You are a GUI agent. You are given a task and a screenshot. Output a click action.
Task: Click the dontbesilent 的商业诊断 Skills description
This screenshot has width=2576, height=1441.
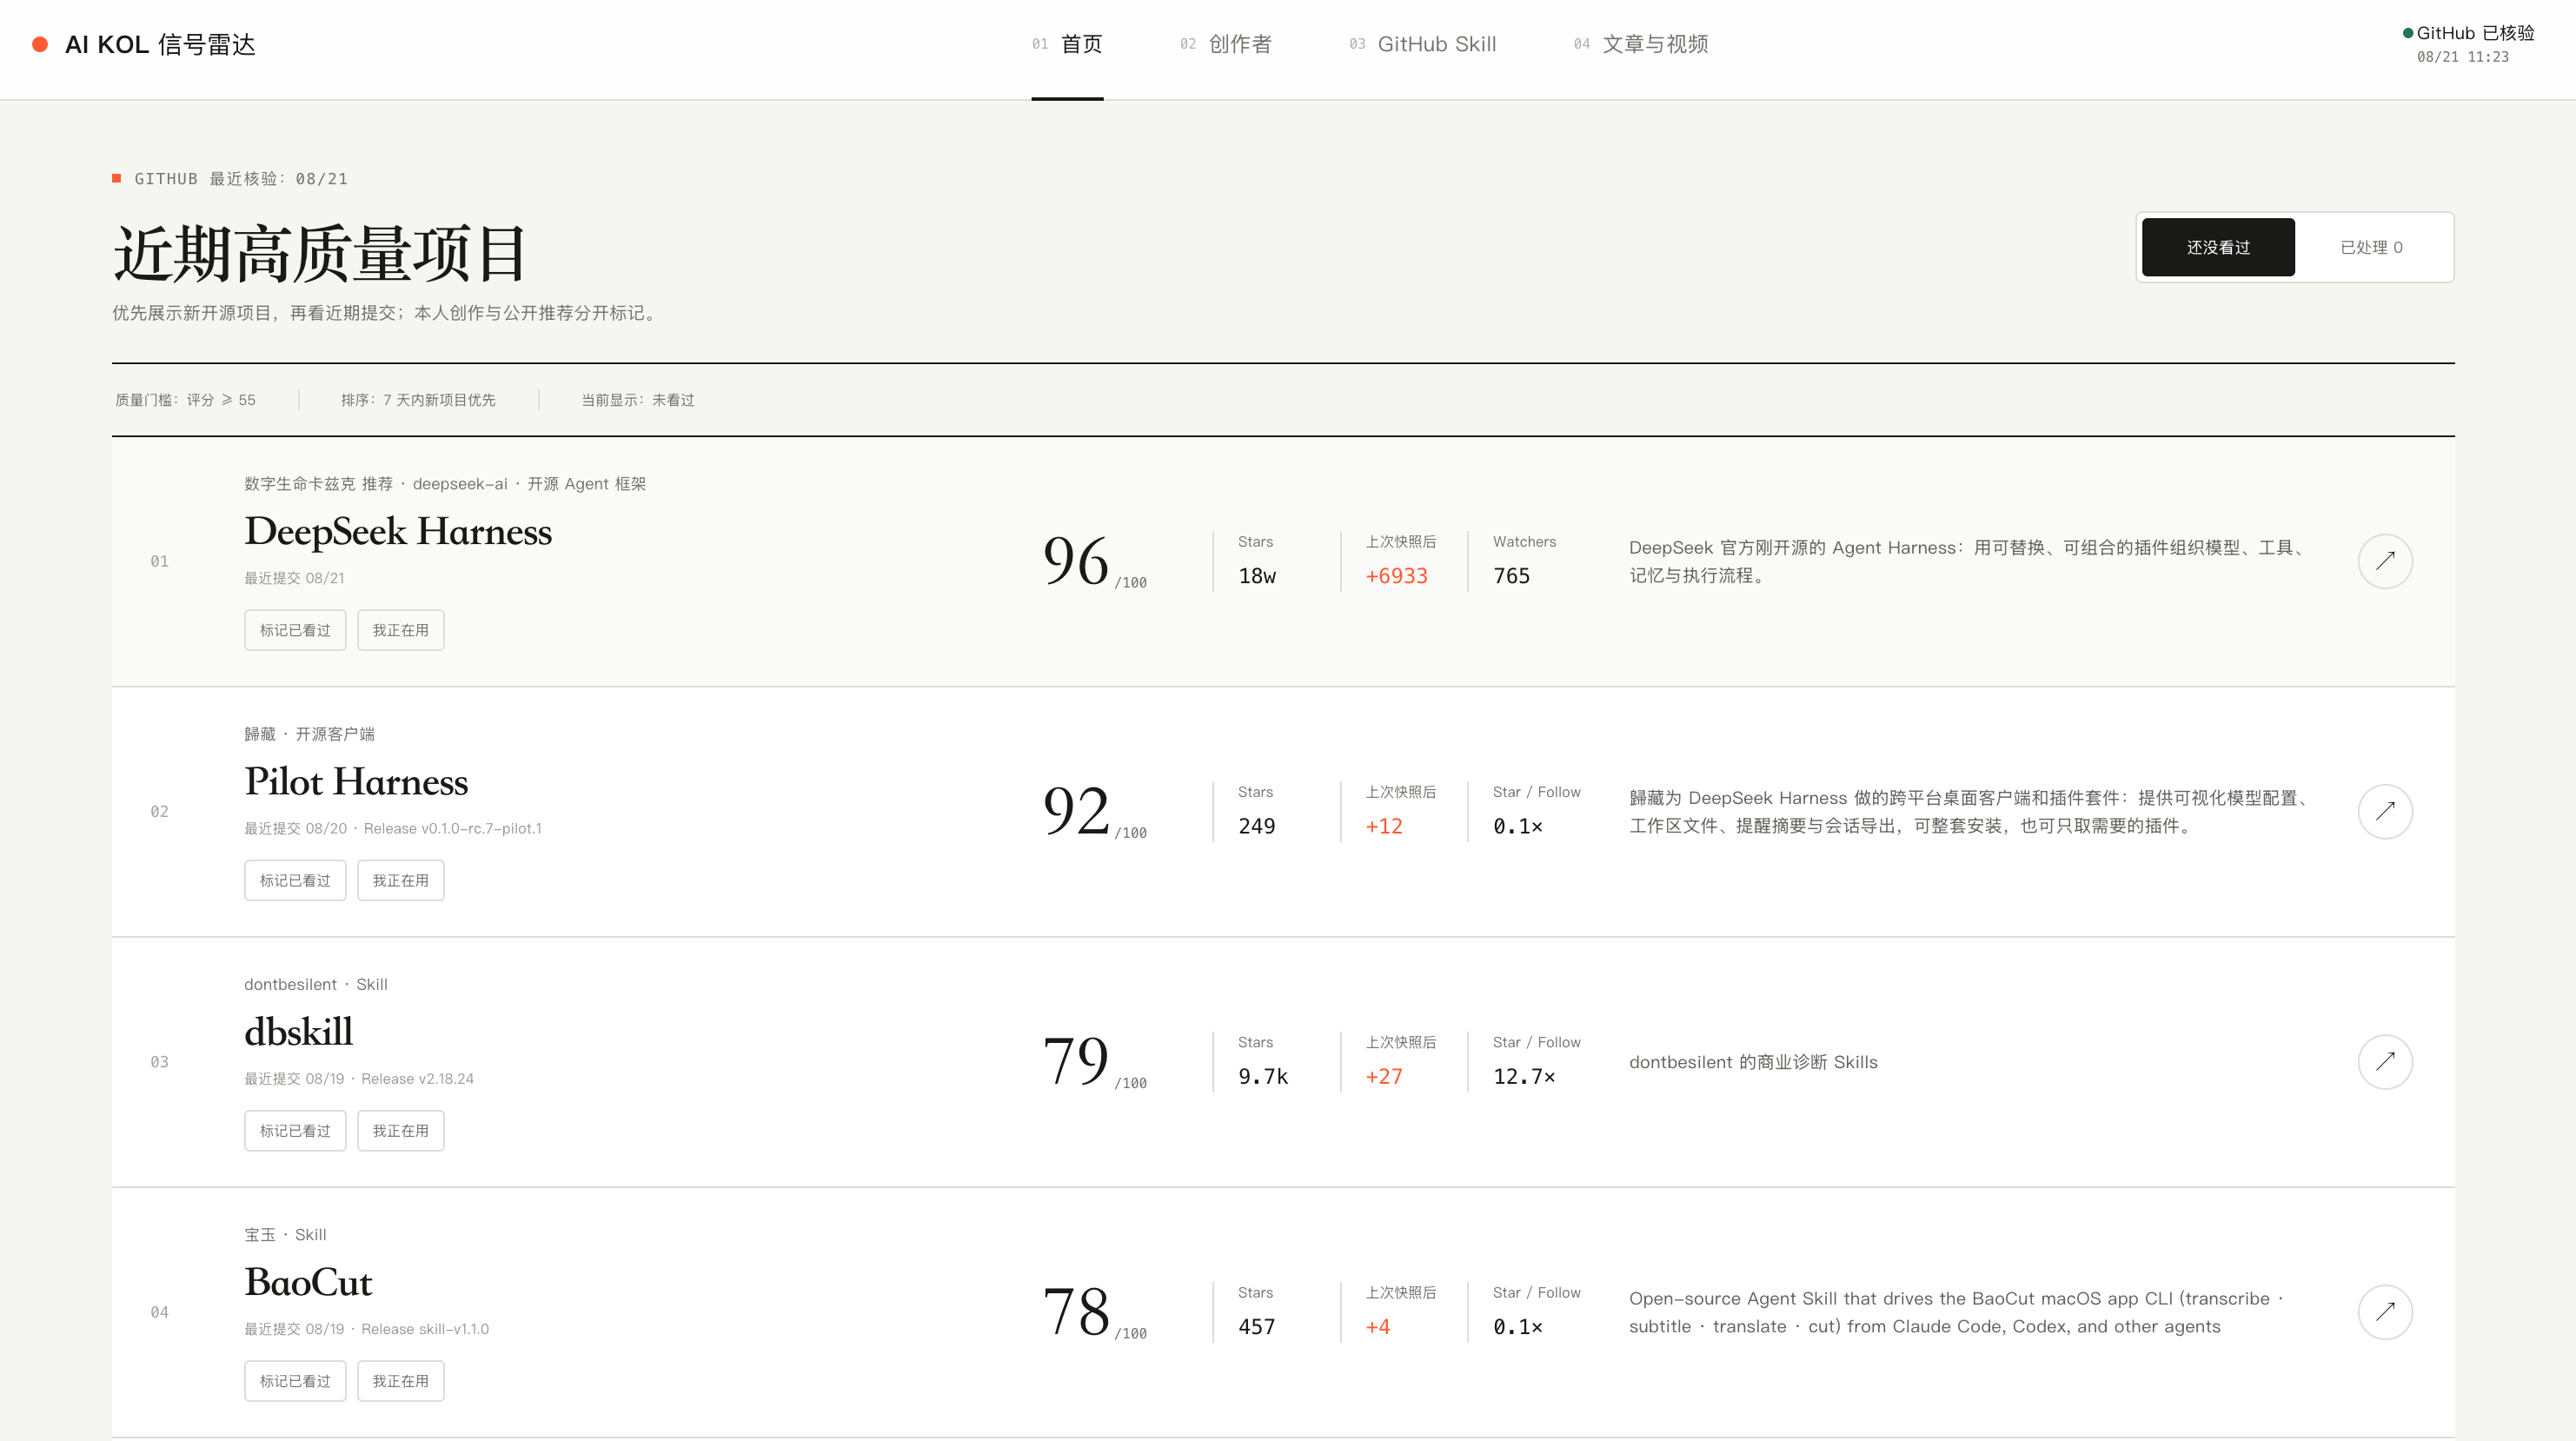pos(1753,1062)
